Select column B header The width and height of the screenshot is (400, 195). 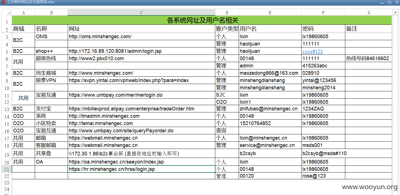(x=51, y=13)
